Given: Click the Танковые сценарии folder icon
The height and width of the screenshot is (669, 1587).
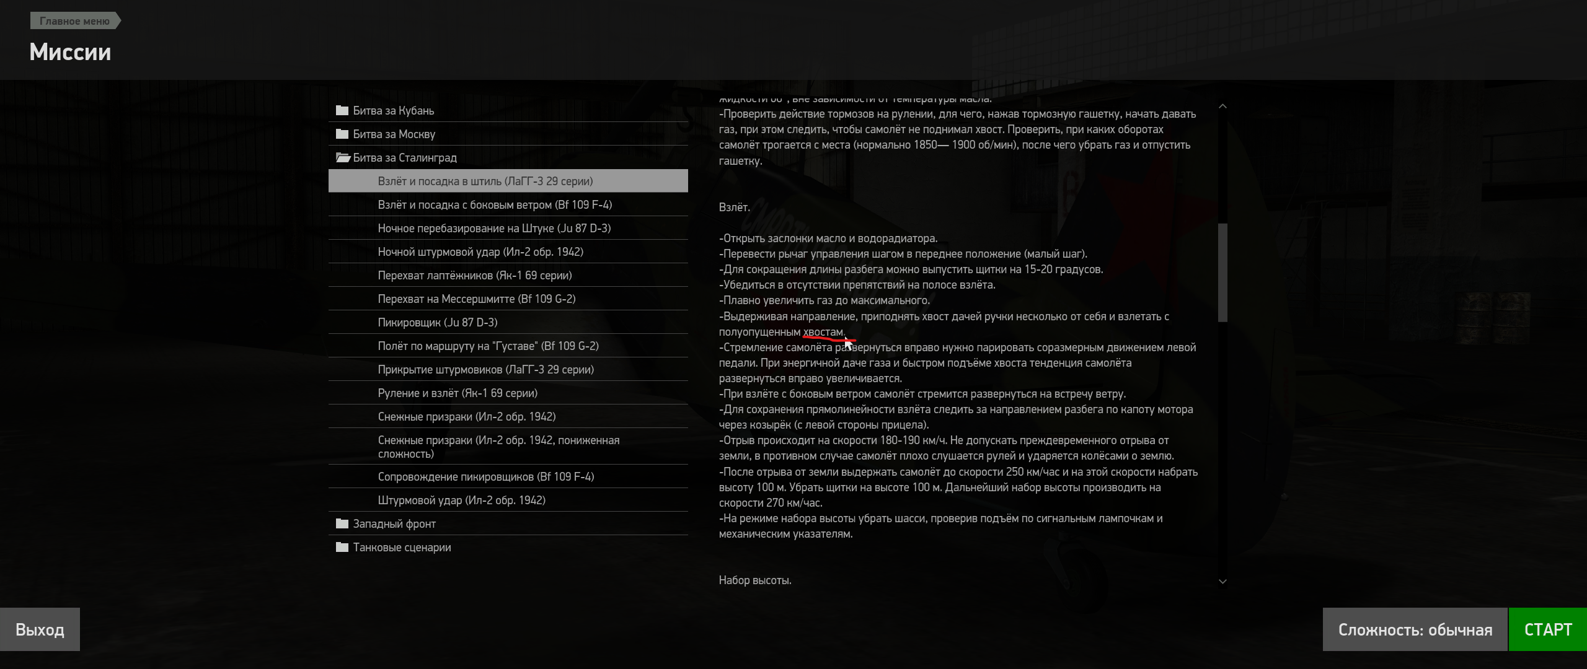Looking at the screenshot, I should click(x=342, y=547).
